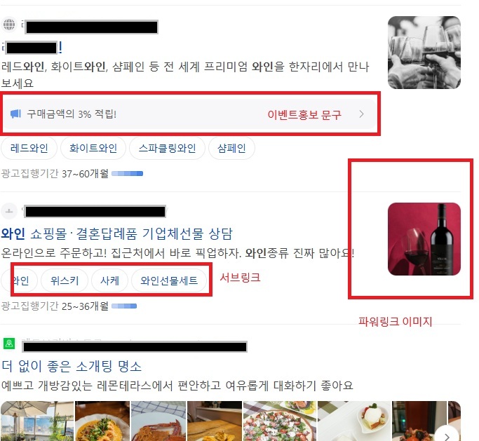Select the 사케 sublink chip

point(109,280)
